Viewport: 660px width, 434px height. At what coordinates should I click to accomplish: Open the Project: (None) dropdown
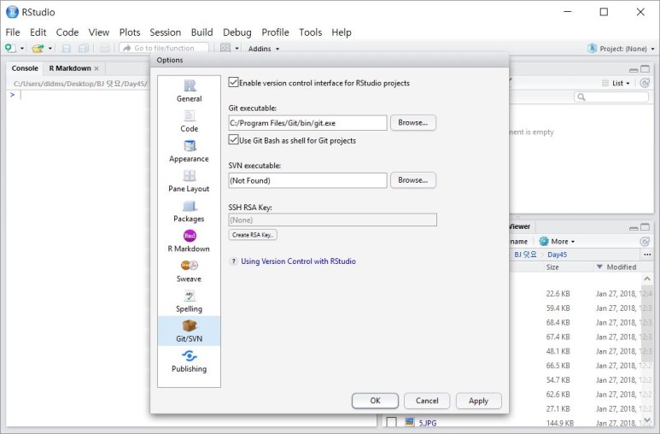(622, 49)
